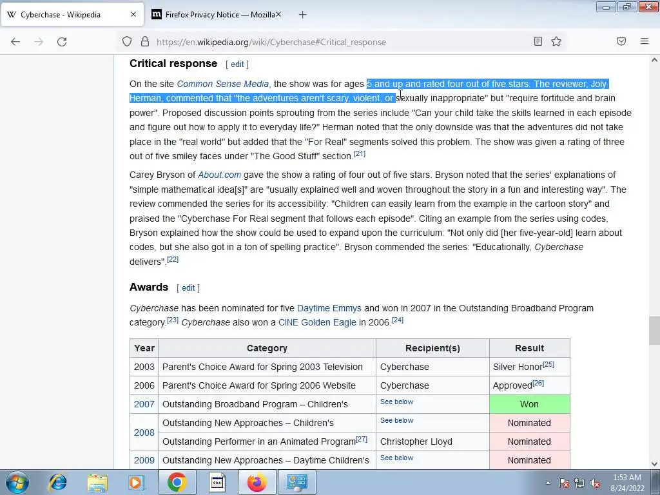Open citation [26] beside Approved

point(538,383)
